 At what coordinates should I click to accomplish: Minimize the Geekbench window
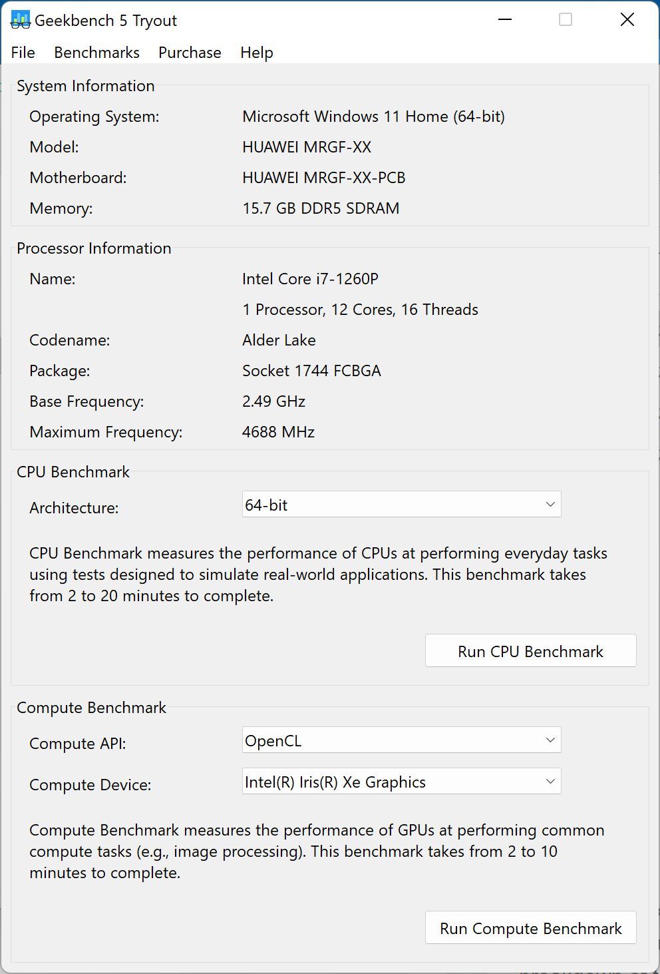504,19
